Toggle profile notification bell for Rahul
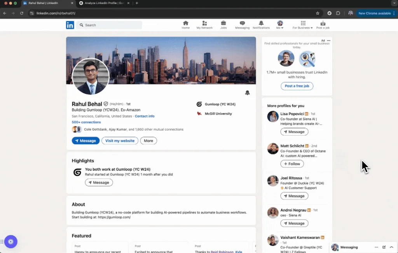 coord(247,93)
